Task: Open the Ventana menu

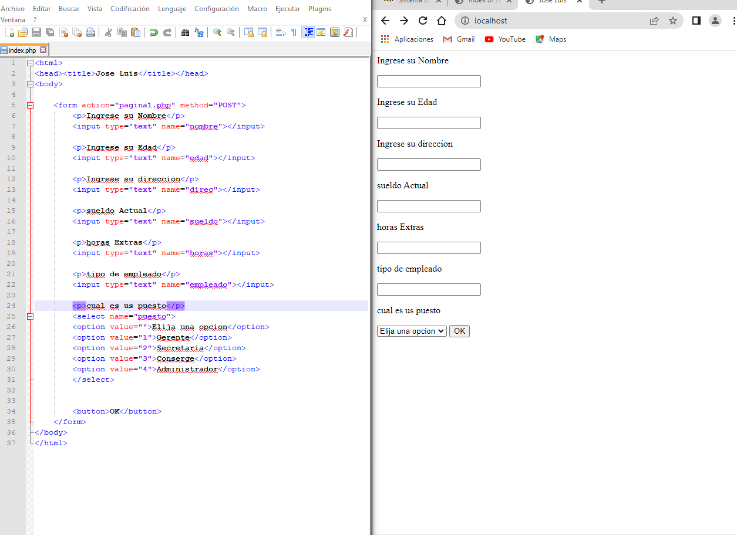Action: pos(13,20)
